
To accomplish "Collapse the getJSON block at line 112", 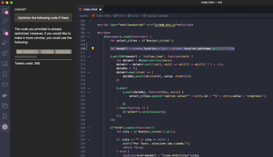I will click(89, 57).
